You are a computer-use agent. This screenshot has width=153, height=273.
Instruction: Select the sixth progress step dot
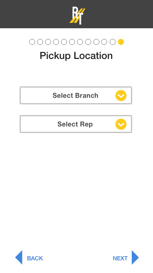tap(72, 42)
